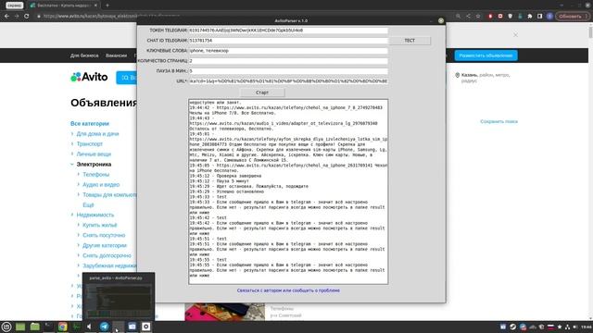Click the listing photo thumbnail below the parser window

(x=224, y=312)
